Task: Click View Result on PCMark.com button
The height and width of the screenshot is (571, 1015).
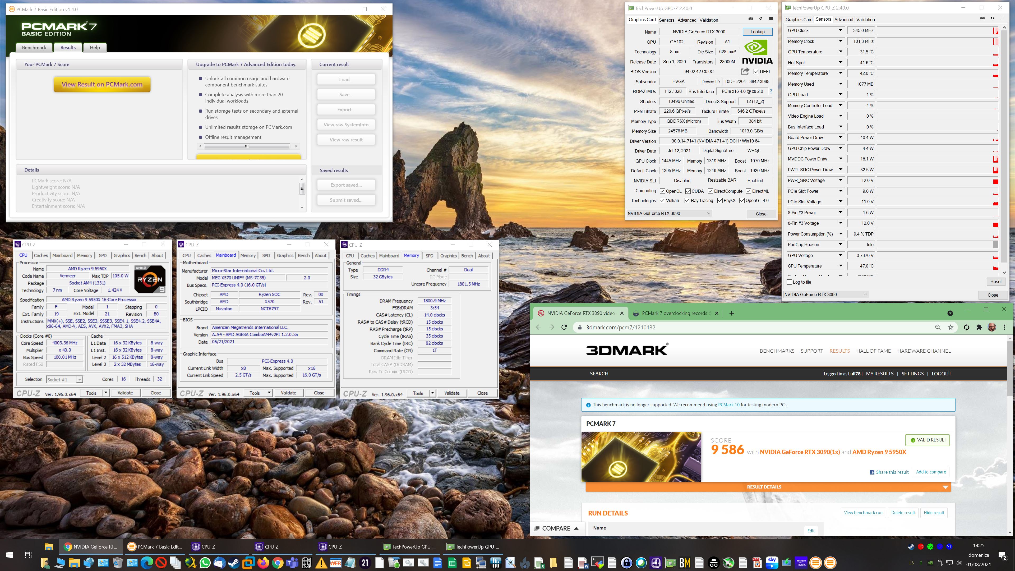Action: point(102,84)
